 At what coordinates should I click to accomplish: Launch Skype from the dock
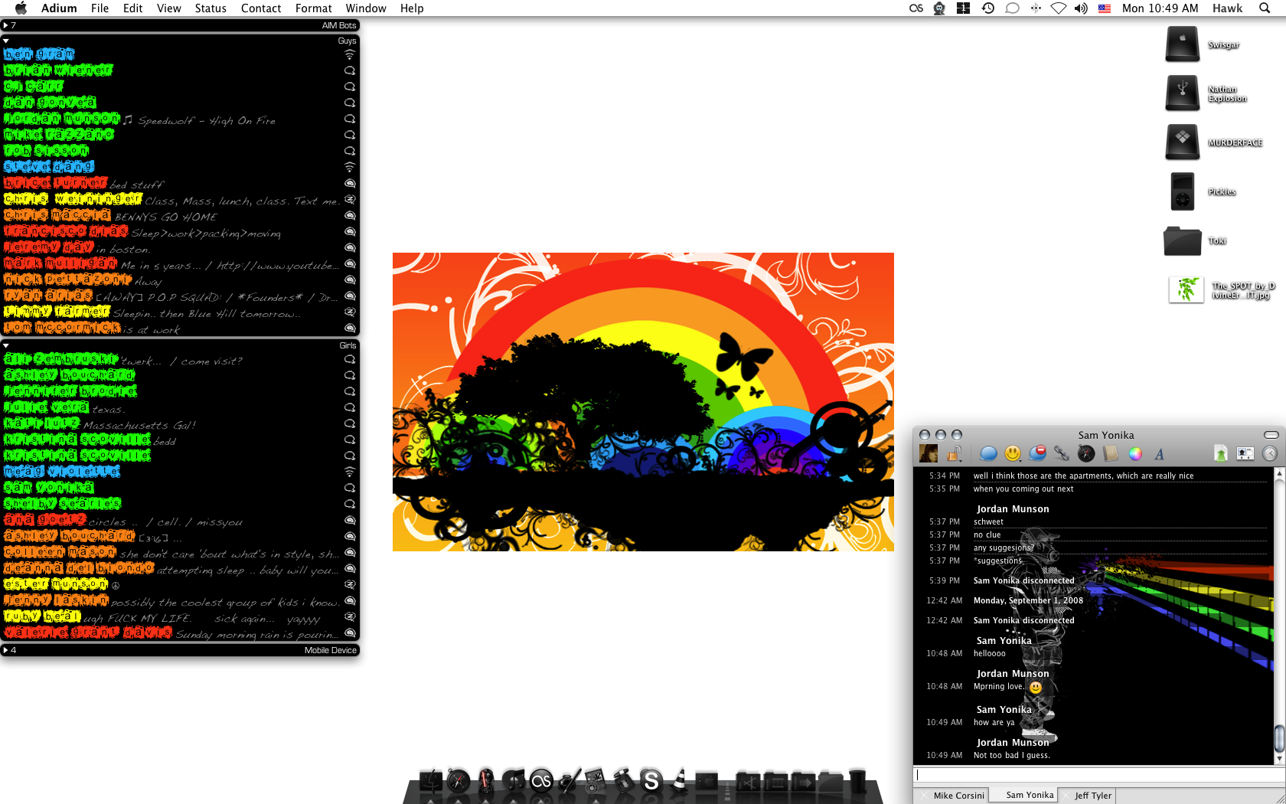(651, 780)
